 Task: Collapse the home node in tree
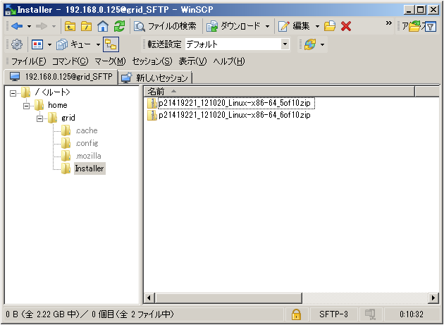click(x=26, y=106)
